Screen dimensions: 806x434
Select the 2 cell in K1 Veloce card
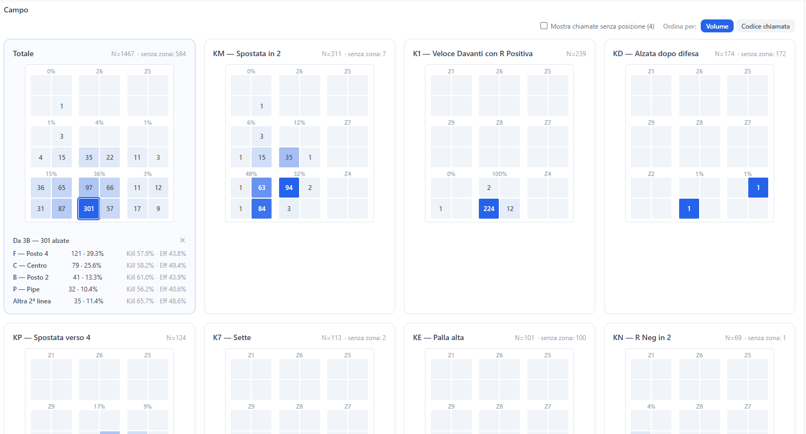point(489,187)
